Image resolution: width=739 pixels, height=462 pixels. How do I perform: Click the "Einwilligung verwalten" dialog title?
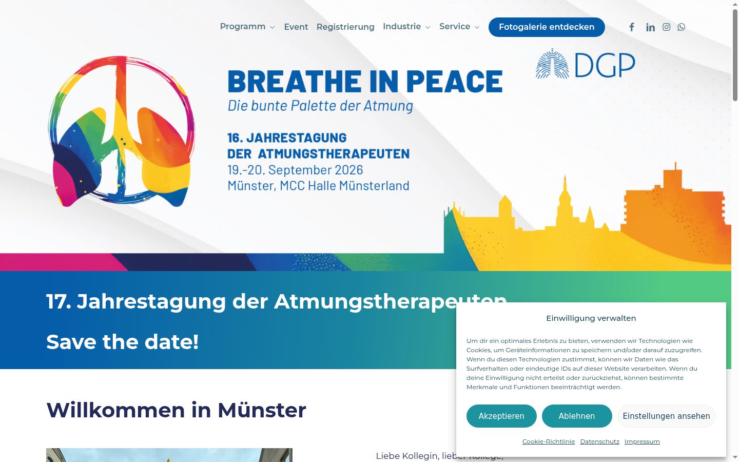click(x=591, y=318)
